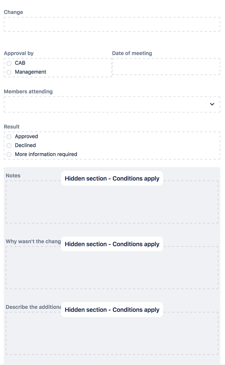Click the Approval by section label
The width and height of the screenshot is (225, 365).
tap(19, 53)
